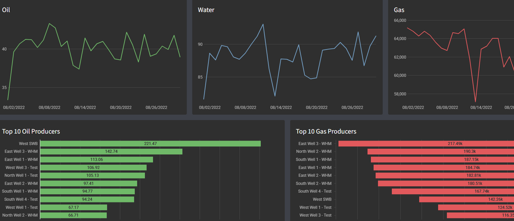Click the 113.06 East Well 1 oil bar

97,160
